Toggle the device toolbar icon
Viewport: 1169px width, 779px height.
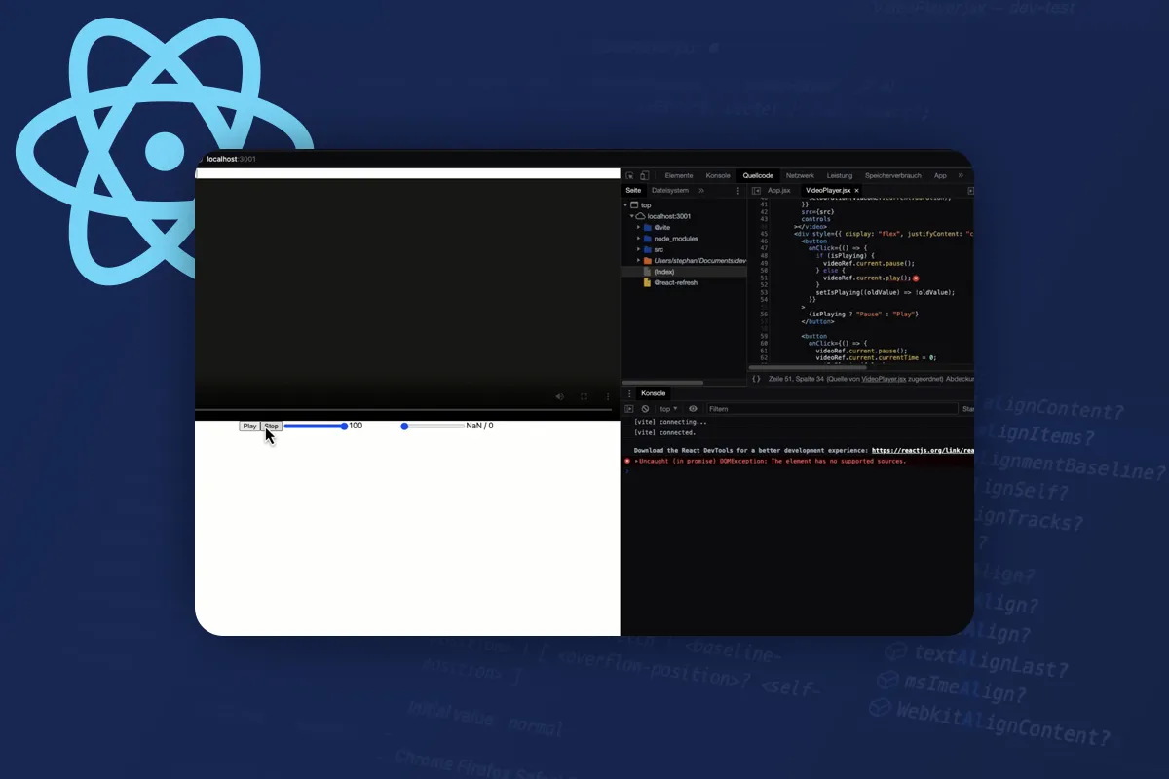pyautogui.click(x=644, y=175)
